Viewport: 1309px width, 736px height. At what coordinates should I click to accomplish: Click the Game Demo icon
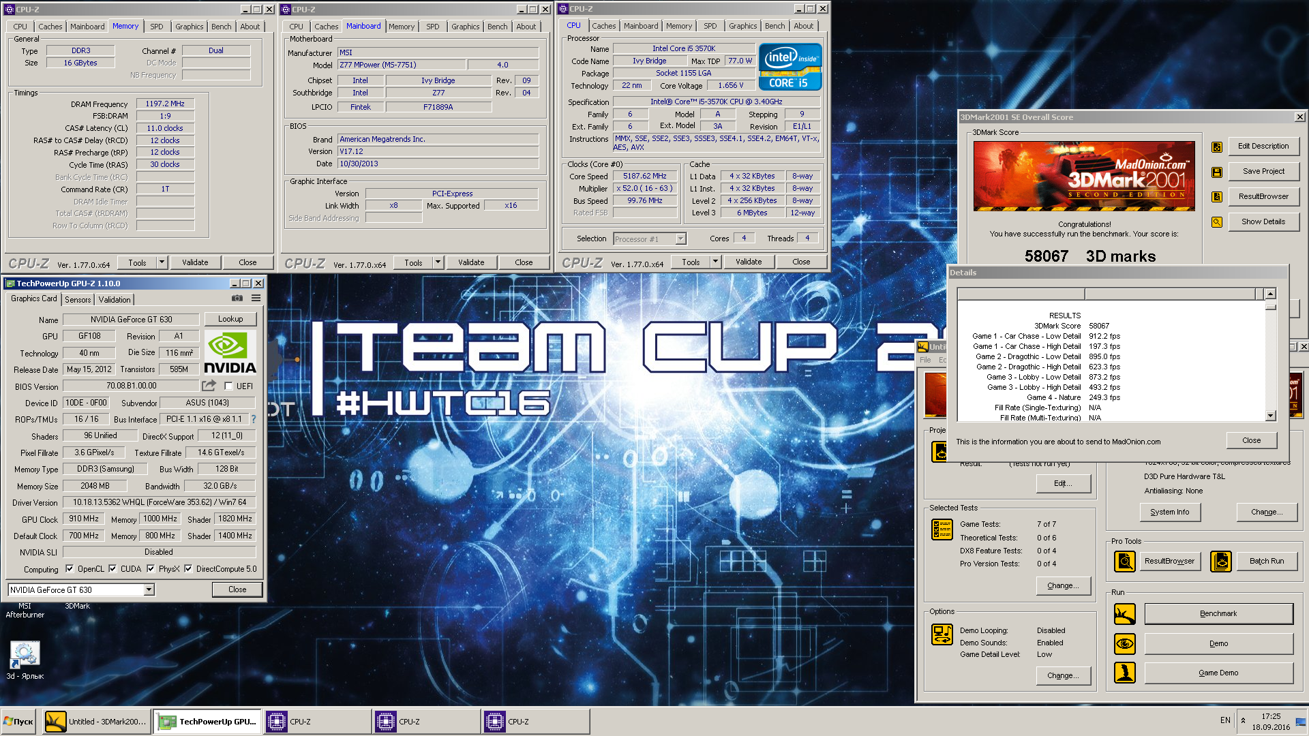tap(1125, 673)
